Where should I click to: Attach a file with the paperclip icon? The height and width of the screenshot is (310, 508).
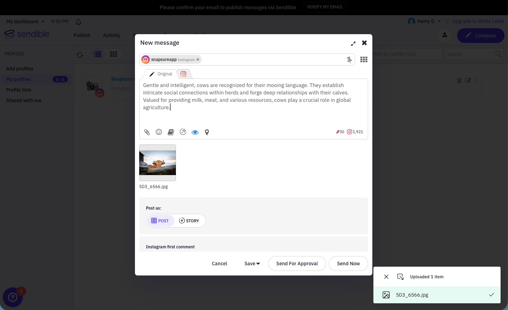tap(147, 132)
